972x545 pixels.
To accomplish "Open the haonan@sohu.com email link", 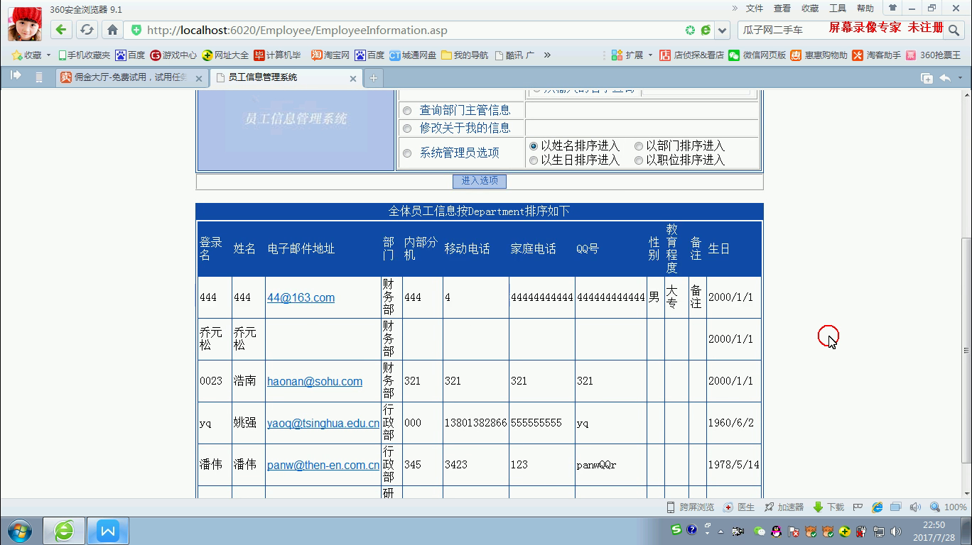I will point(315,381).
